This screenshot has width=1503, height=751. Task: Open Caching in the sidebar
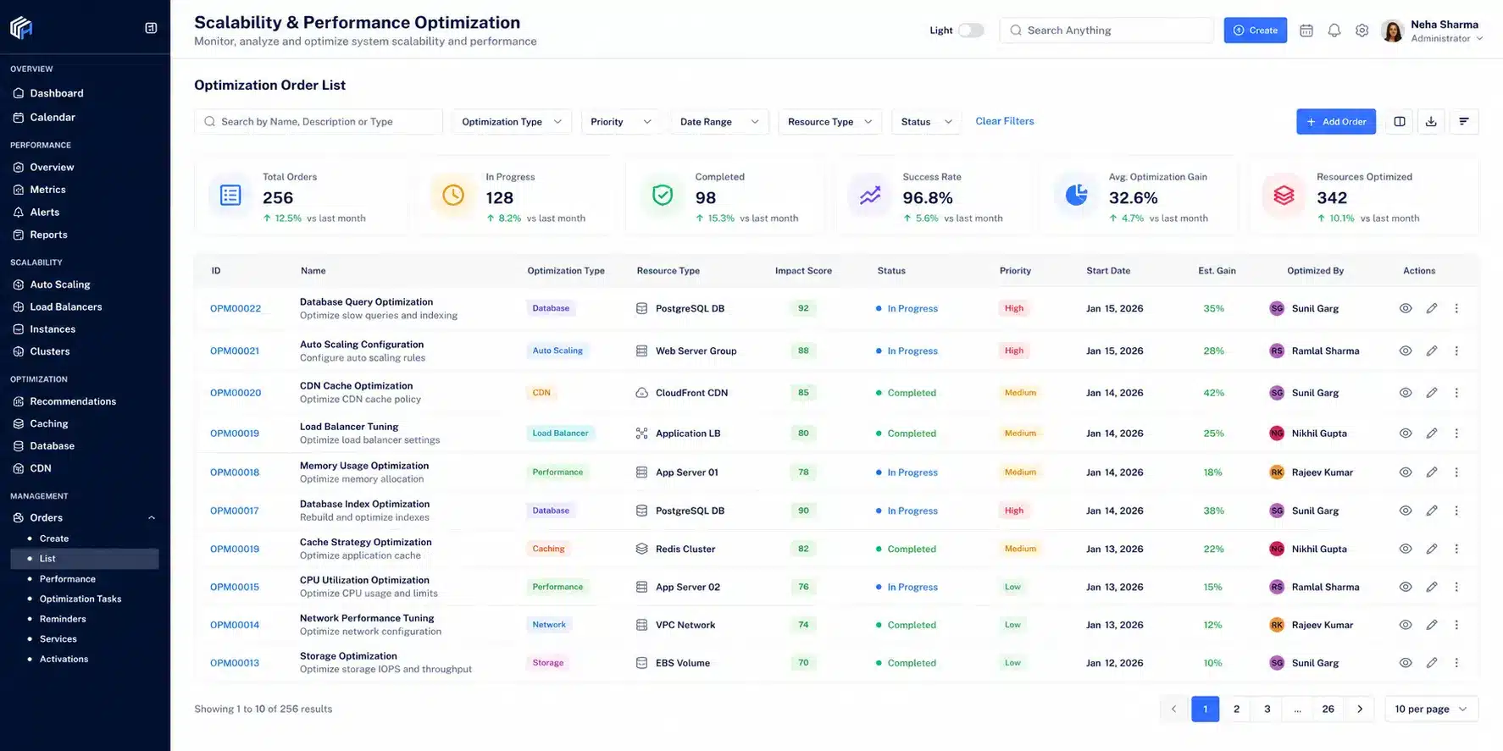[49, 423]
